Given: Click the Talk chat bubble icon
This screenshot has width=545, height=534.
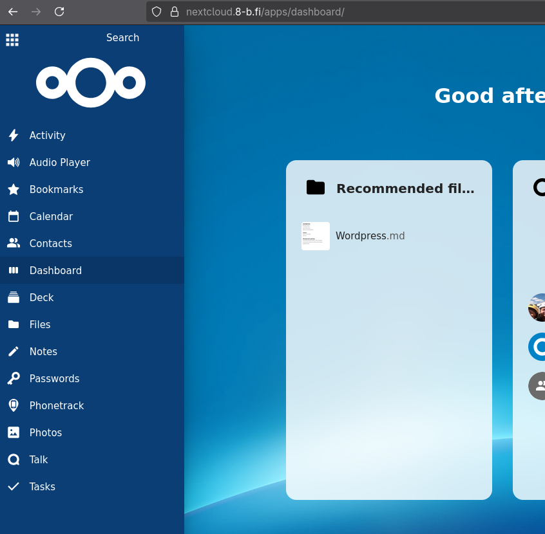Looking at the screenshot, I should [x=13, y=459].
